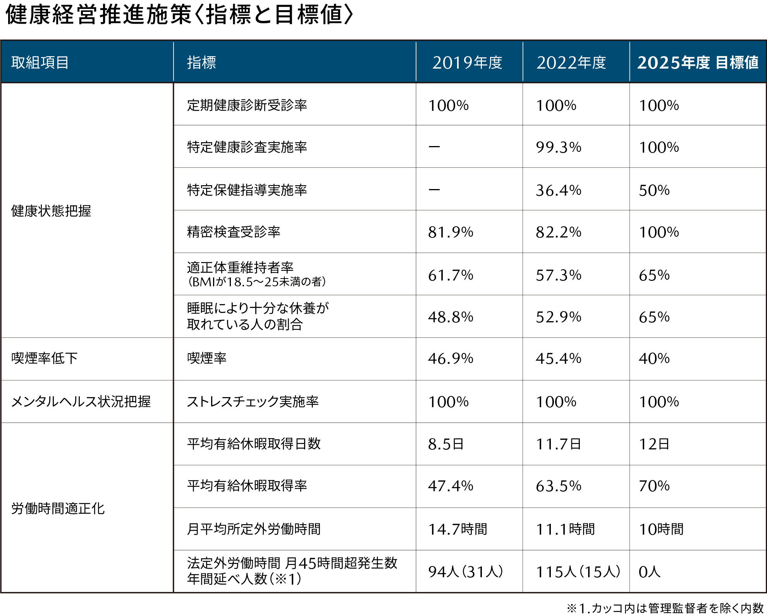Select the 57.3% value
Screen dimensions: 767x616
(559, 275)
